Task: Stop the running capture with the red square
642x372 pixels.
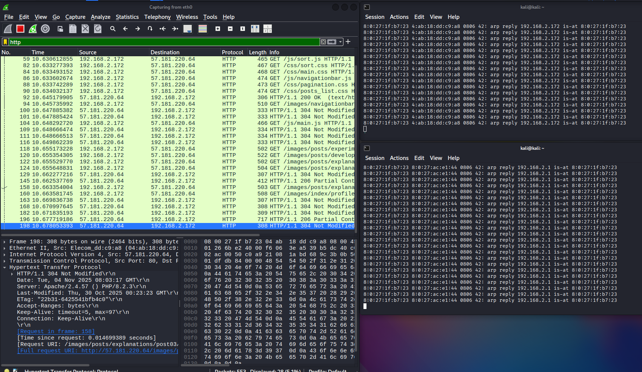Action: [20, 29]
